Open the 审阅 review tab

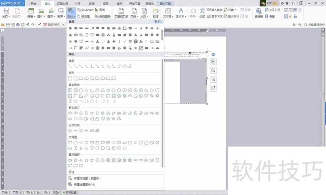(x=91, y=4)
